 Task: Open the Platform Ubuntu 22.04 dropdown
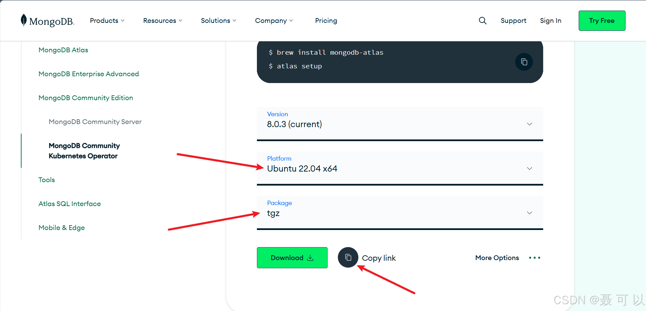point(400,168)
